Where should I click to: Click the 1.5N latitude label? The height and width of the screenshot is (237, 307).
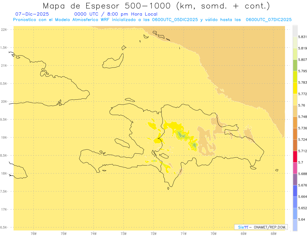[4, 48]
